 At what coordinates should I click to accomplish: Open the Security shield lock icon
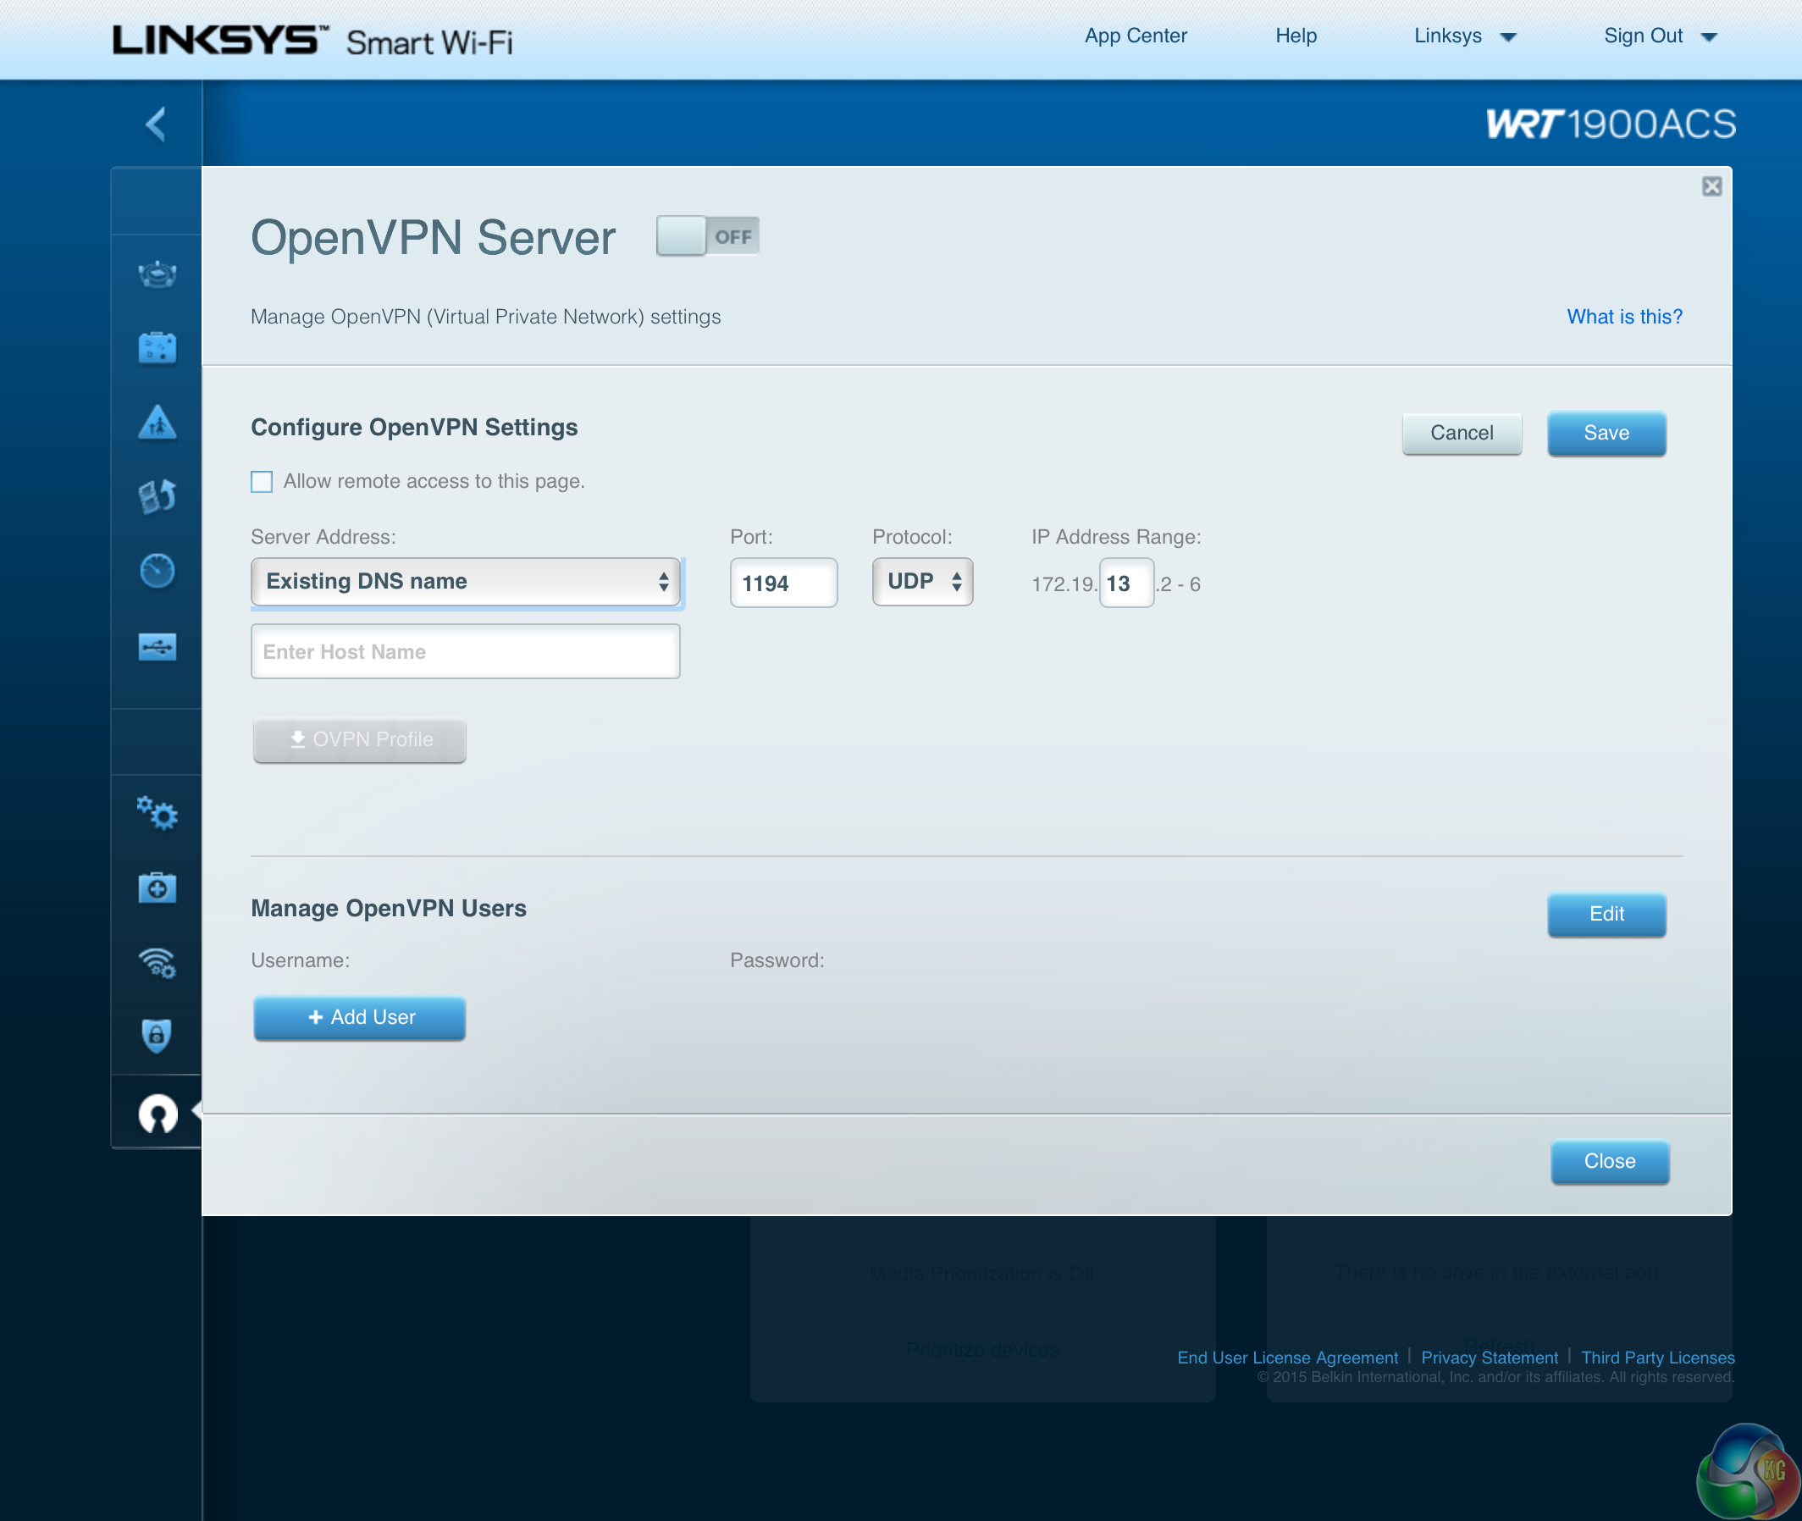click(x=157, y=1035)
